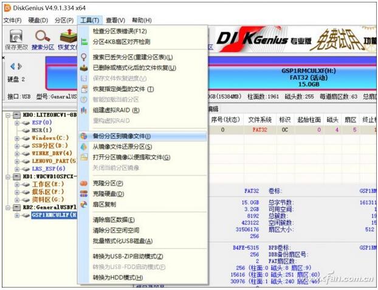Screen dimensions: 378x290
Task: Click the icon beside 分区4KB扇区对齐检测
Action: 84,42
